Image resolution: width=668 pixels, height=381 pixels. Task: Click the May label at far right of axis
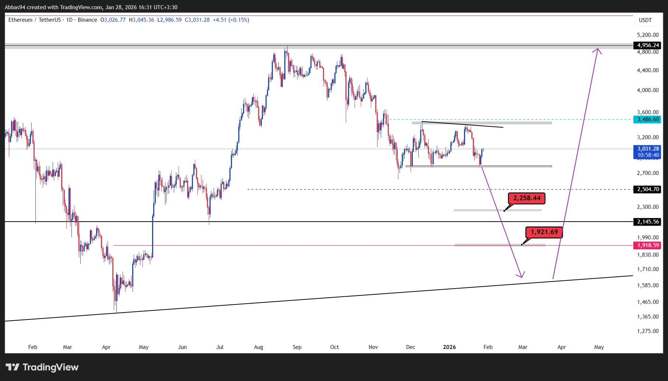tap(599, 347)
